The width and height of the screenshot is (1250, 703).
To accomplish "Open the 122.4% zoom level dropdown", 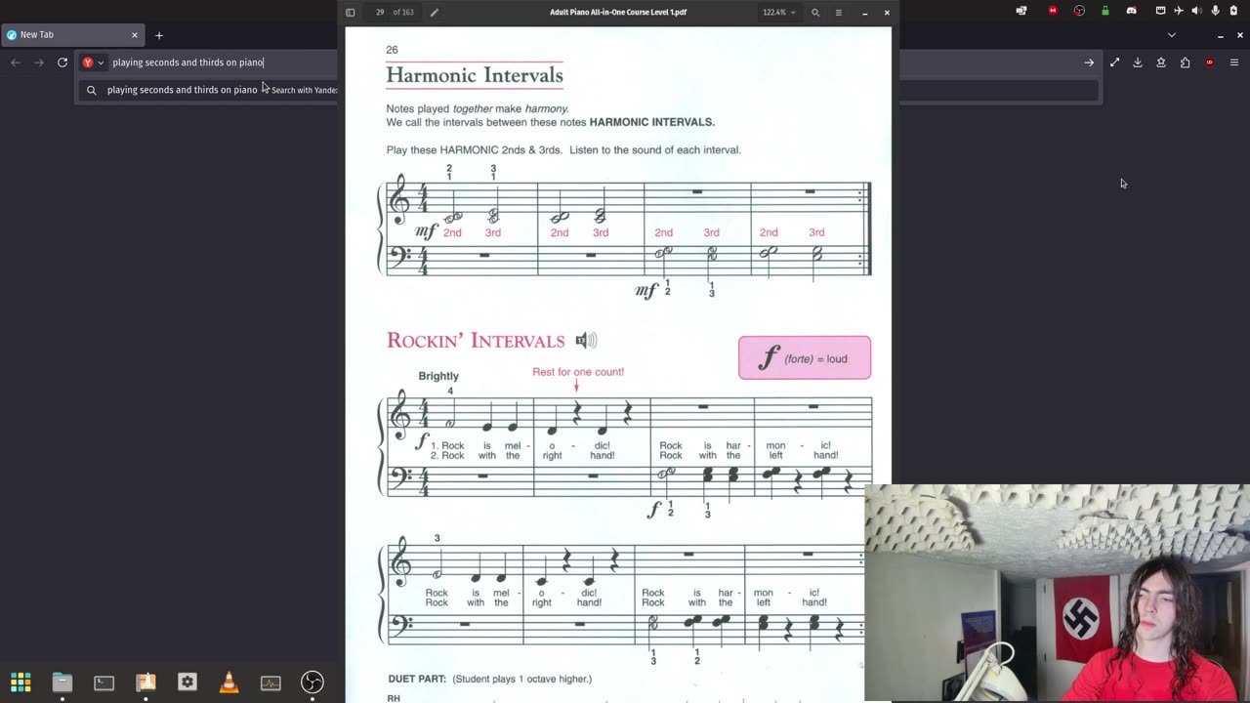I will tap(778, 13).
